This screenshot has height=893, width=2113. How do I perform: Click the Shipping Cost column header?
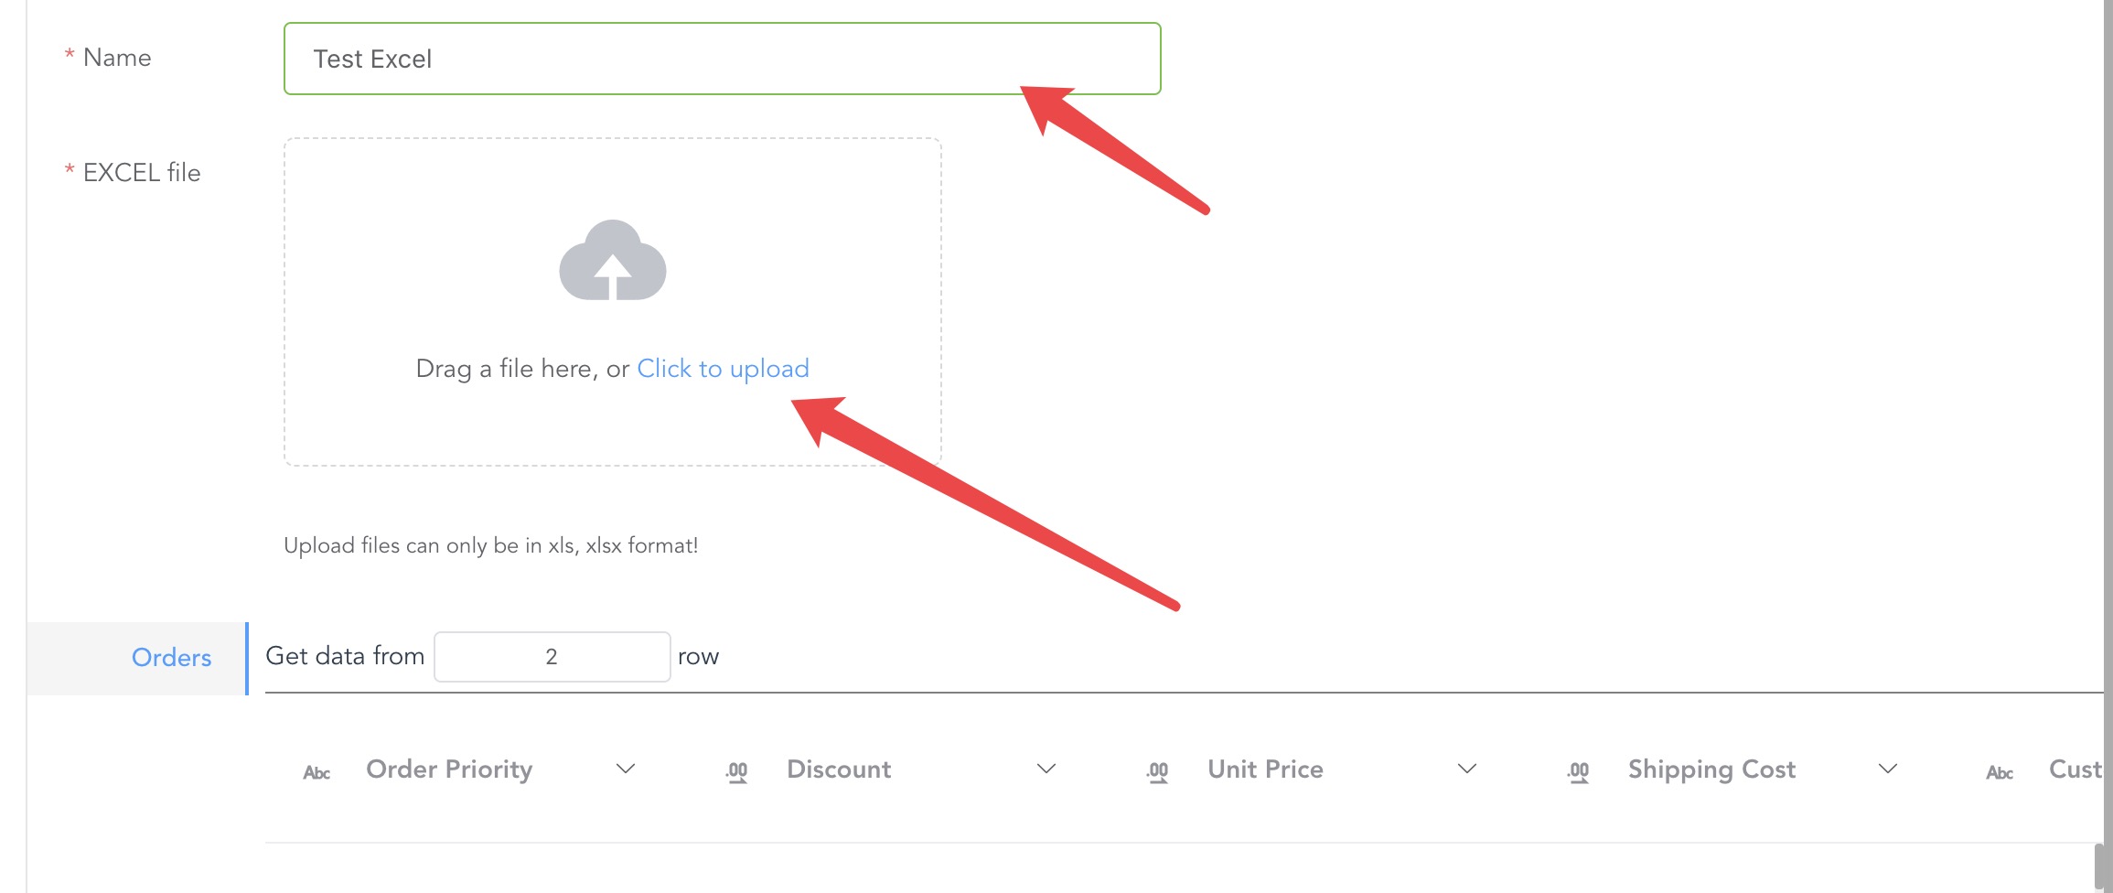pyautogui.click(x=1711, y=769)
